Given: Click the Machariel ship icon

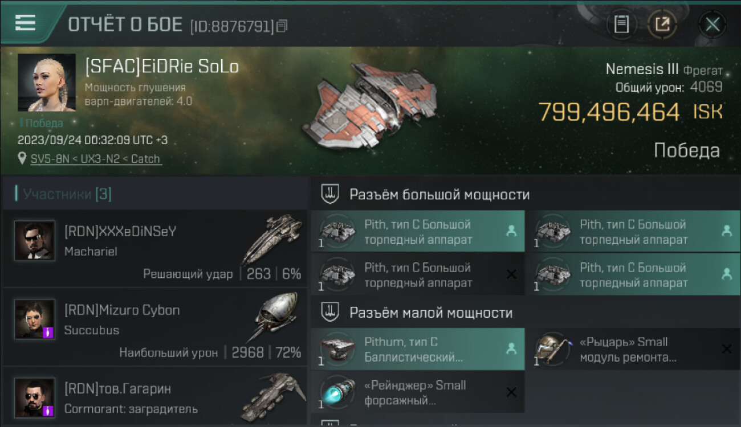Looking at the screenshot, I should coord(272,239).
